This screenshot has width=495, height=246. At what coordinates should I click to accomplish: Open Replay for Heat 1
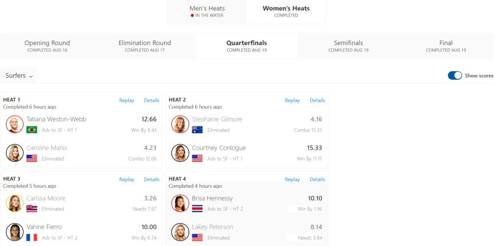click(x=127, y=101)
